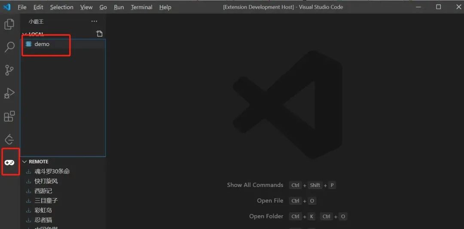Select the demo game in LOCAL list
Screen dimensions: 464x229
(x=63, y=44)
